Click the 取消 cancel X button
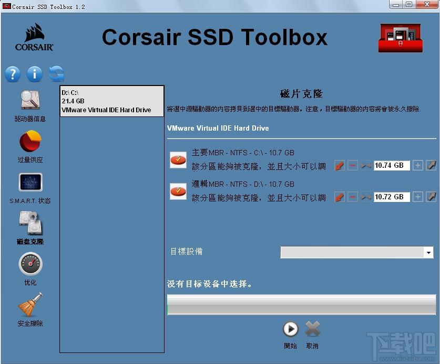Image resolution: width=440 pixels, height=364 pixels. point(312,329)
